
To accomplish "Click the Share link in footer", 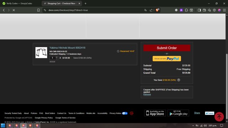I will (197, 113).
